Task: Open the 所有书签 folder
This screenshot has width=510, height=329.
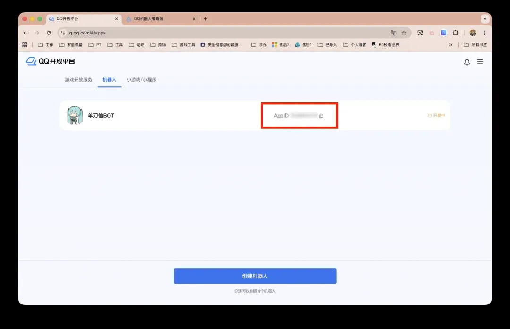Action: point(476,45)
